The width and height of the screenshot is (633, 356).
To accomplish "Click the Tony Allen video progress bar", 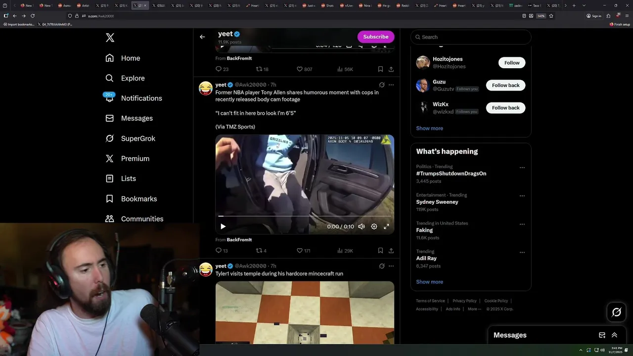I will (x=305, y=216).
